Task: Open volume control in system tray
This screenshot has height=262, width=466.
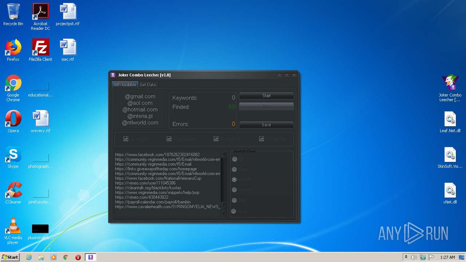Action: tap(414, 257)
